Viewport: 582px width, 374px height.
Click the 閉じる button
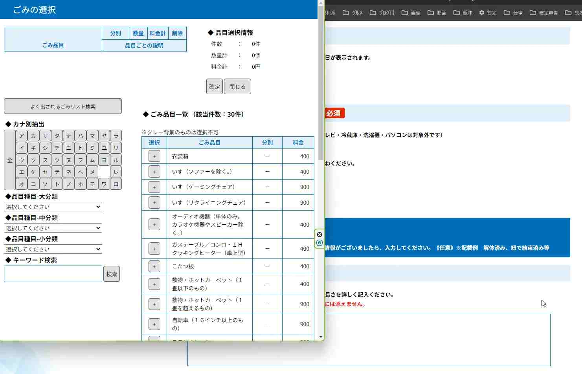click(237, 87)
